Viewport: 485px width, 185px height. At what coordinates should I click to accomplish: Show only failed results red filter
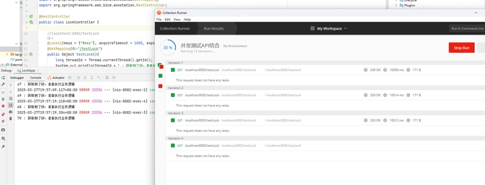(160, 86)
